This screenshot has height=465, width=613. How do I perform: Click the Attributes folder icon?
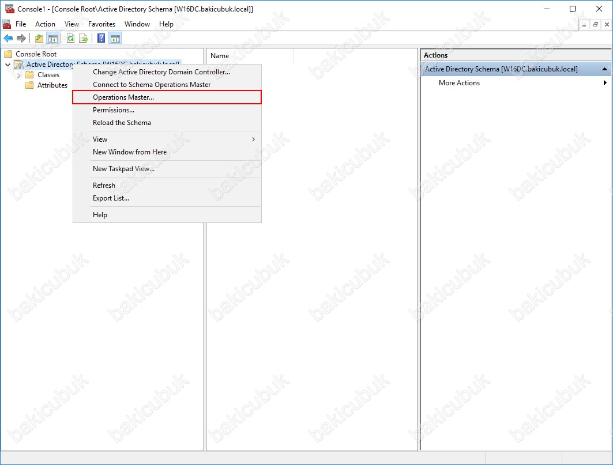click(29, 85)
